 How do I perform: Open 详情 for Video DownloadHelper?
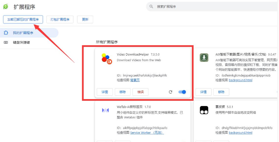[x=104, y=92]
